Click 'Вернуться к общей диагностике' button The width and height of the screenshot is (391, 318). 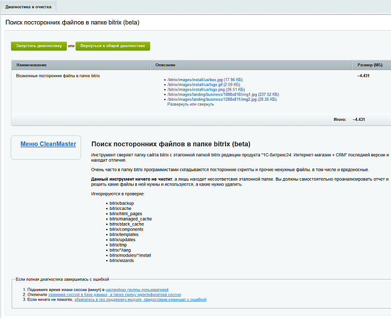(112, 46)
